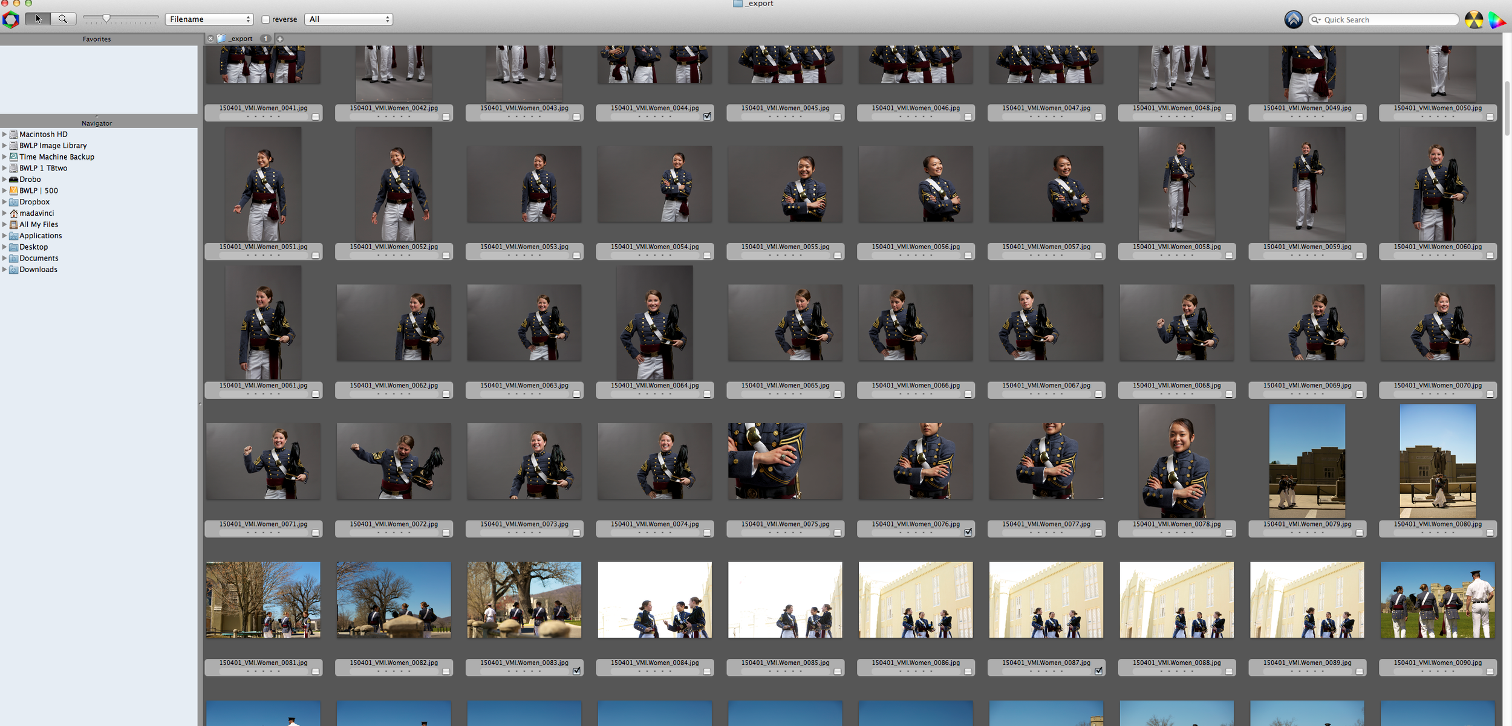Select thumbnail 150401_VMI.Women_0090.jpg
Screen dimensions: 1512x726
coord(1438,600)
